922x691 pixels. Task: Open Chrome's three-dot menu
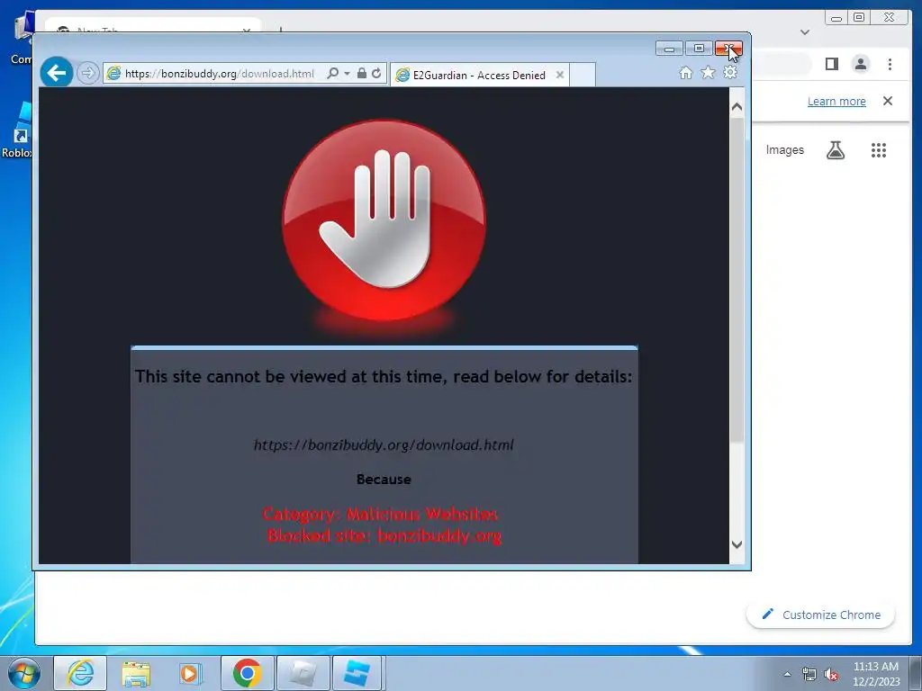pos(890,64)
